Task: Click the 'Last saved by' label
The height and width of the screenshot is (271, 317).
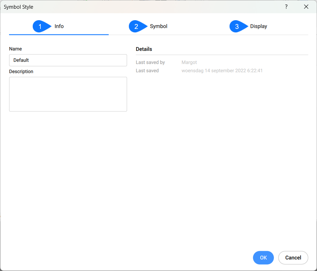Action: point(150,62)
